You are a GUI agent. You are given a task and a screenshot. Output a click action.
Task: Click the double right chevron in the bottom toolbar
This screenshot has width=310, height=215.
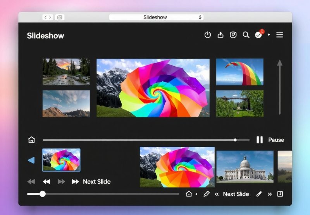pos(270,194)
